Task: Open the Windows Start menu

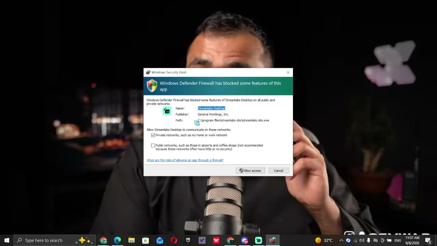Action: 7,240
